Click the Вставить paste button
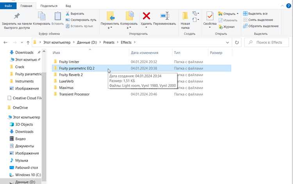 (57, 18)
